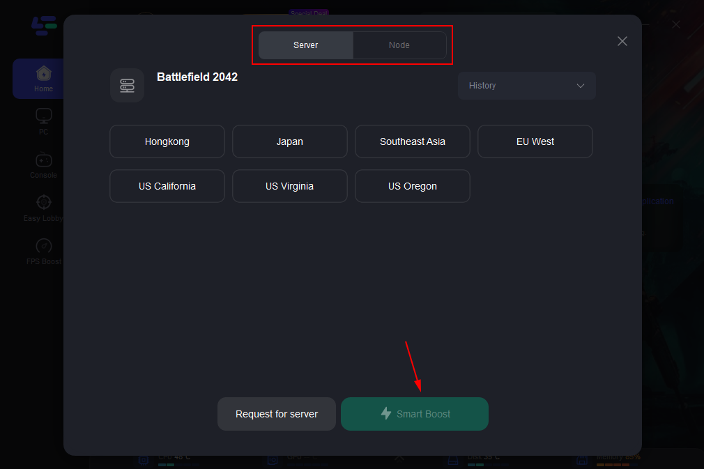Click the lightning bolt on Smart Boost
The image size is (704, 469).
386,414
